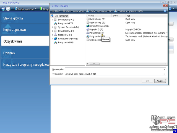Click Połączenia FTP network icon in list
177x133 pixels.
[88, 33]
